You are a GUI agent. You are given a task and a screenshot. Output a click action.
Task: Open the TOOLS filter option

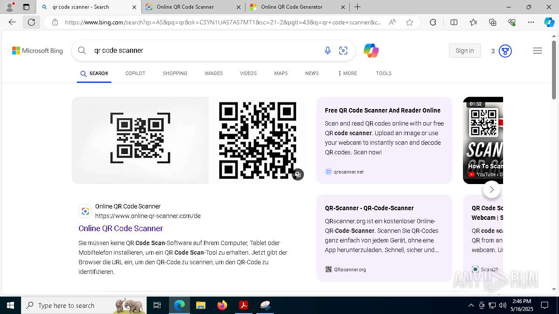click(384, 73)
